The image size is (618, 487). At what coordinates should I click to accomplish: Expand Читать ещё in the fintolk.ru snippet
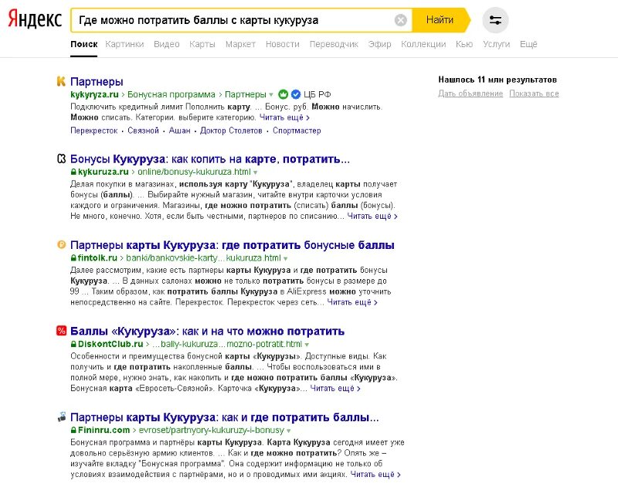352,302
